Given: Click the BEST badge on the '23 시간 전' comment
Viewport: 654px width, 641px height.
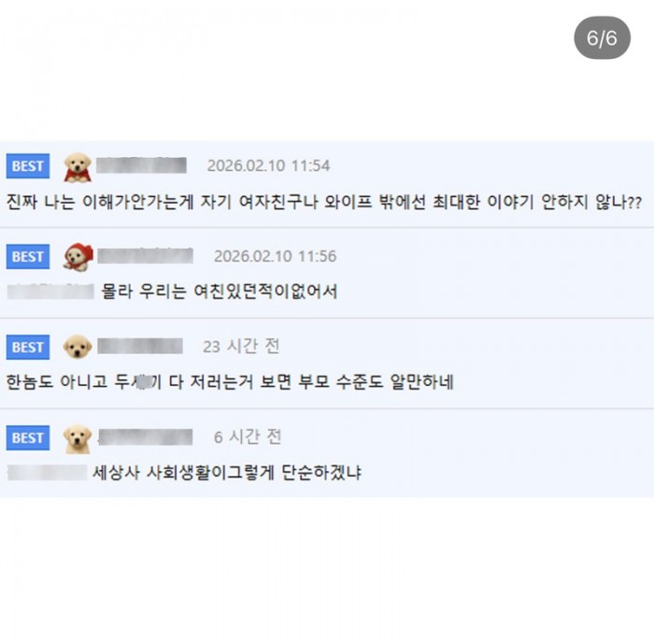Looking at the screenshot, I should click(28, 348).
